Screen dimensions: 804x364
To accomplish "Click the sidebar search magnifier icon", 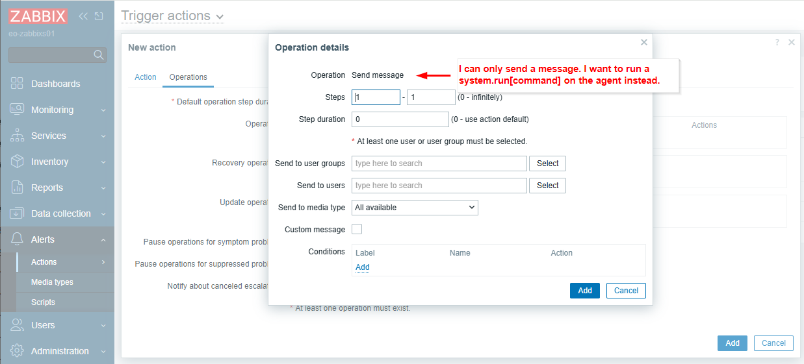I will pos(99,55).
